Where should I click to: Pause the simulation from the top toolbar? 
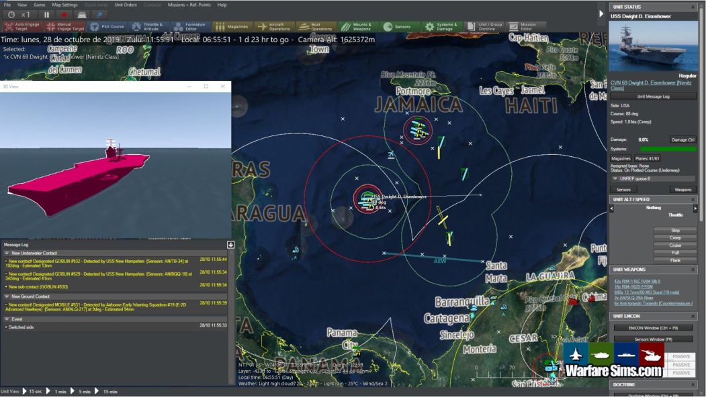click(46, 15)
